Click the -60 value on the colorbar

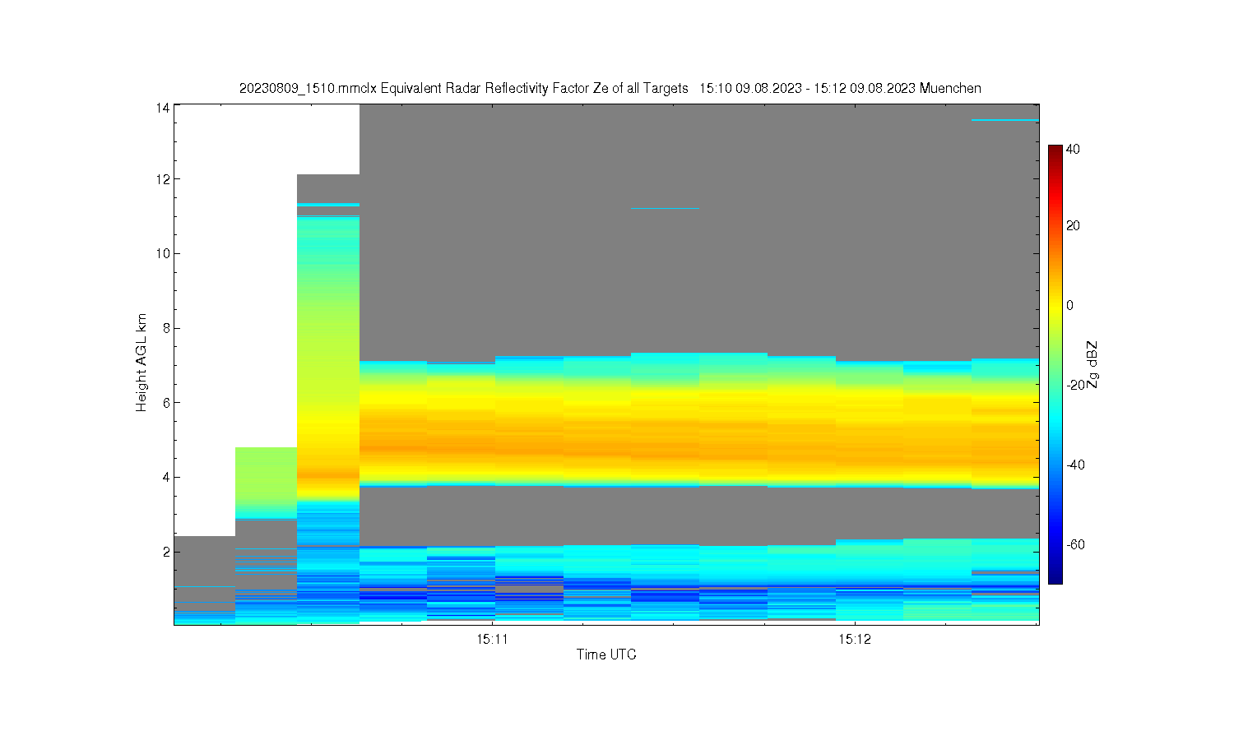[x=1075, y=544]
